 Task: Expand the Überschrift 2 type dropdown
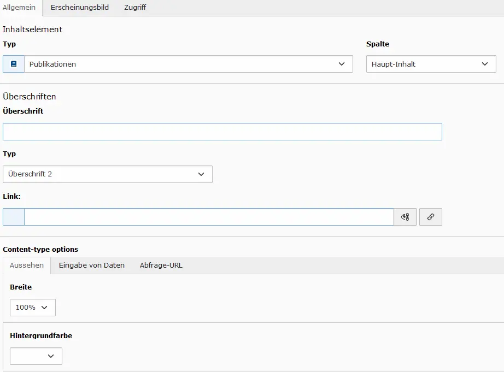coord(108,174)
